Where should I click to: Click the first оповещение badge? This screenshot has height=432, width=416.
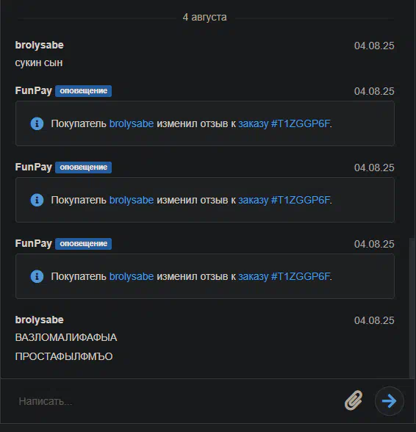tap(83, 91)
